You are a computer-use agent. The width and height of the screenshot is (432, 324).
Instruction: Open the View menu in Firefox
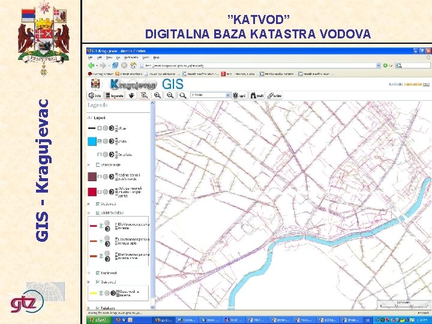(109, 58)
